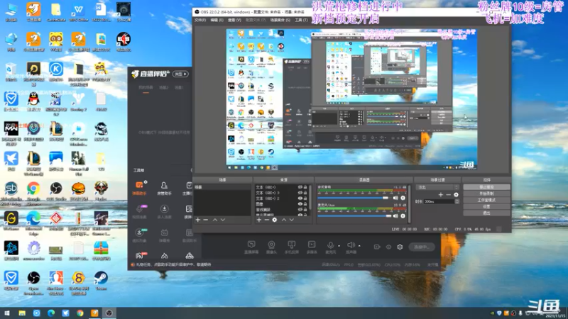
Task: Remove the selected scene in OBS Scenes panel
Action: pyautogui.click(x=206, y=220)
